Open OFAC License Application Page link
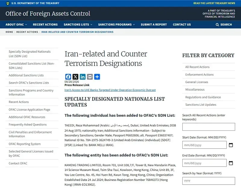Viewport: 241px width, 189px height. coord(32,110)
